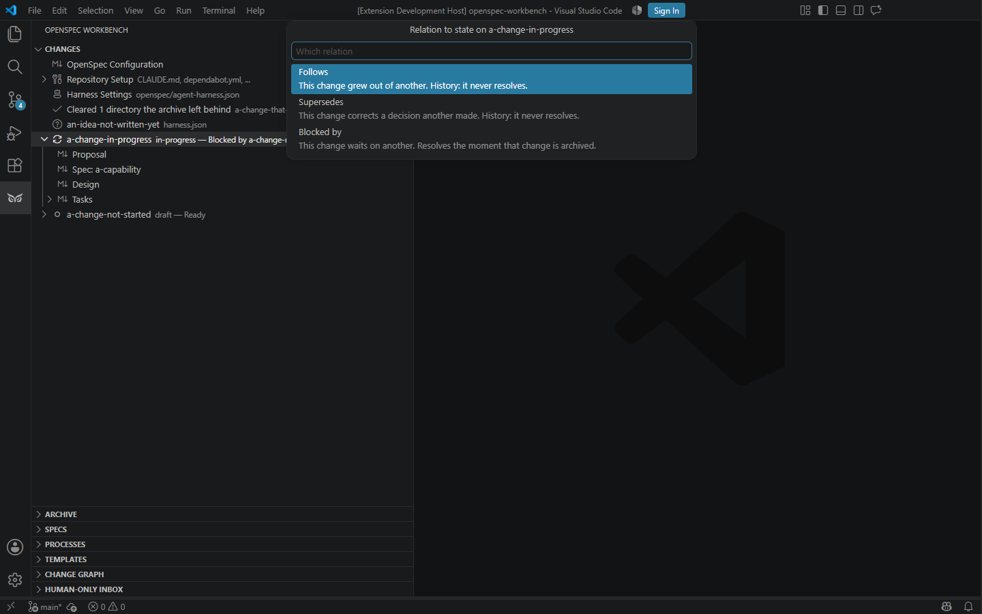Viewport: 982px width, 614px height.
Task: Open the Terminal menu
Action: click(x=219, y=10)
